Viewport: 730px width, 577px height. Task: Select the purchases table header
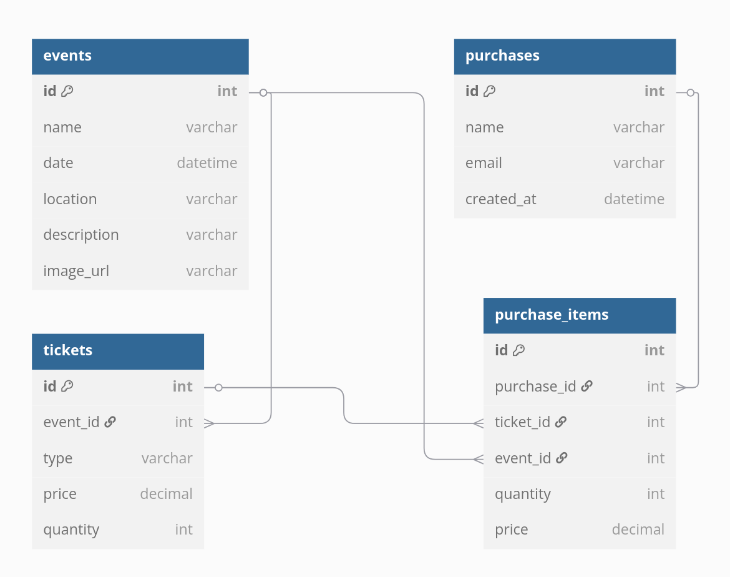tap(565, 56)
